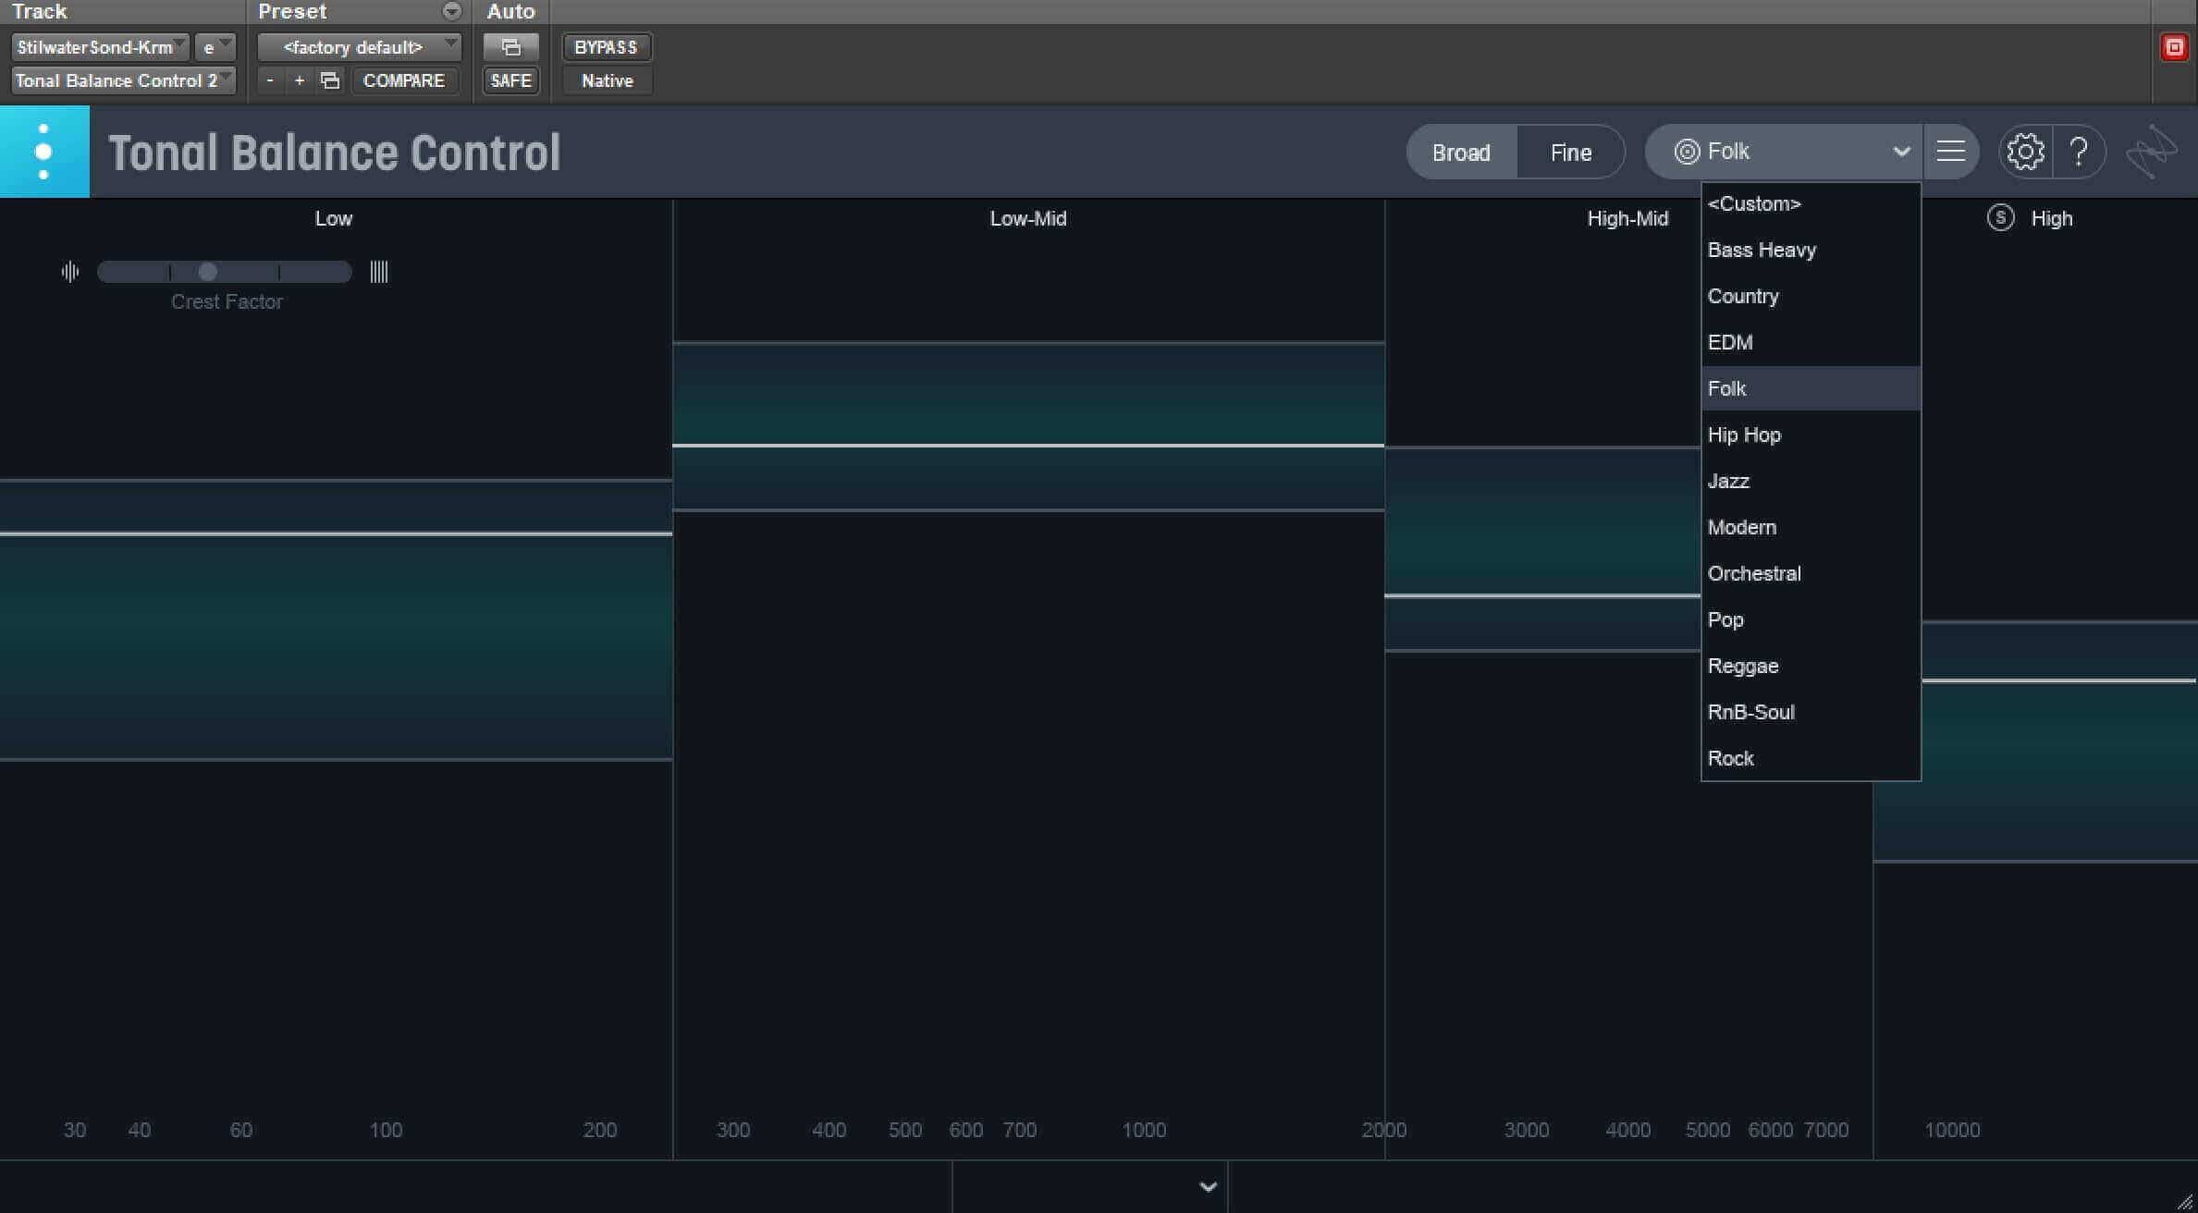Click the High-Mid band label
Screen dimensions: 2198x1213
click(1627, 218)
